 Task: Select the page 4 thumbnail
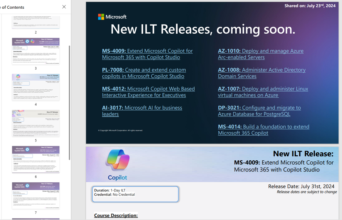[36, 87]
